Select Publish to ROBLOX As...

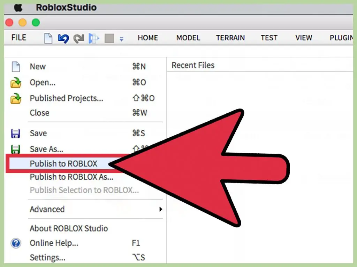(x=71, y=177)
